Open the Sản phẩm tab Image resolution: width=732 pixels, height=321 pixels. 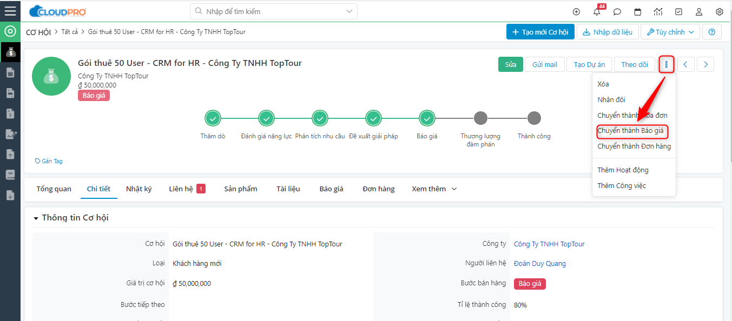click(241, 189)
